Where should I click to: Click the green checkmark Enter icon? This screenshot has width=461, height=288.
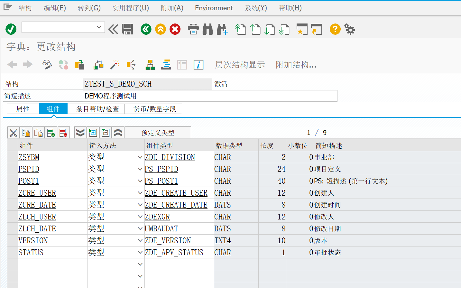tap(11, 29)
